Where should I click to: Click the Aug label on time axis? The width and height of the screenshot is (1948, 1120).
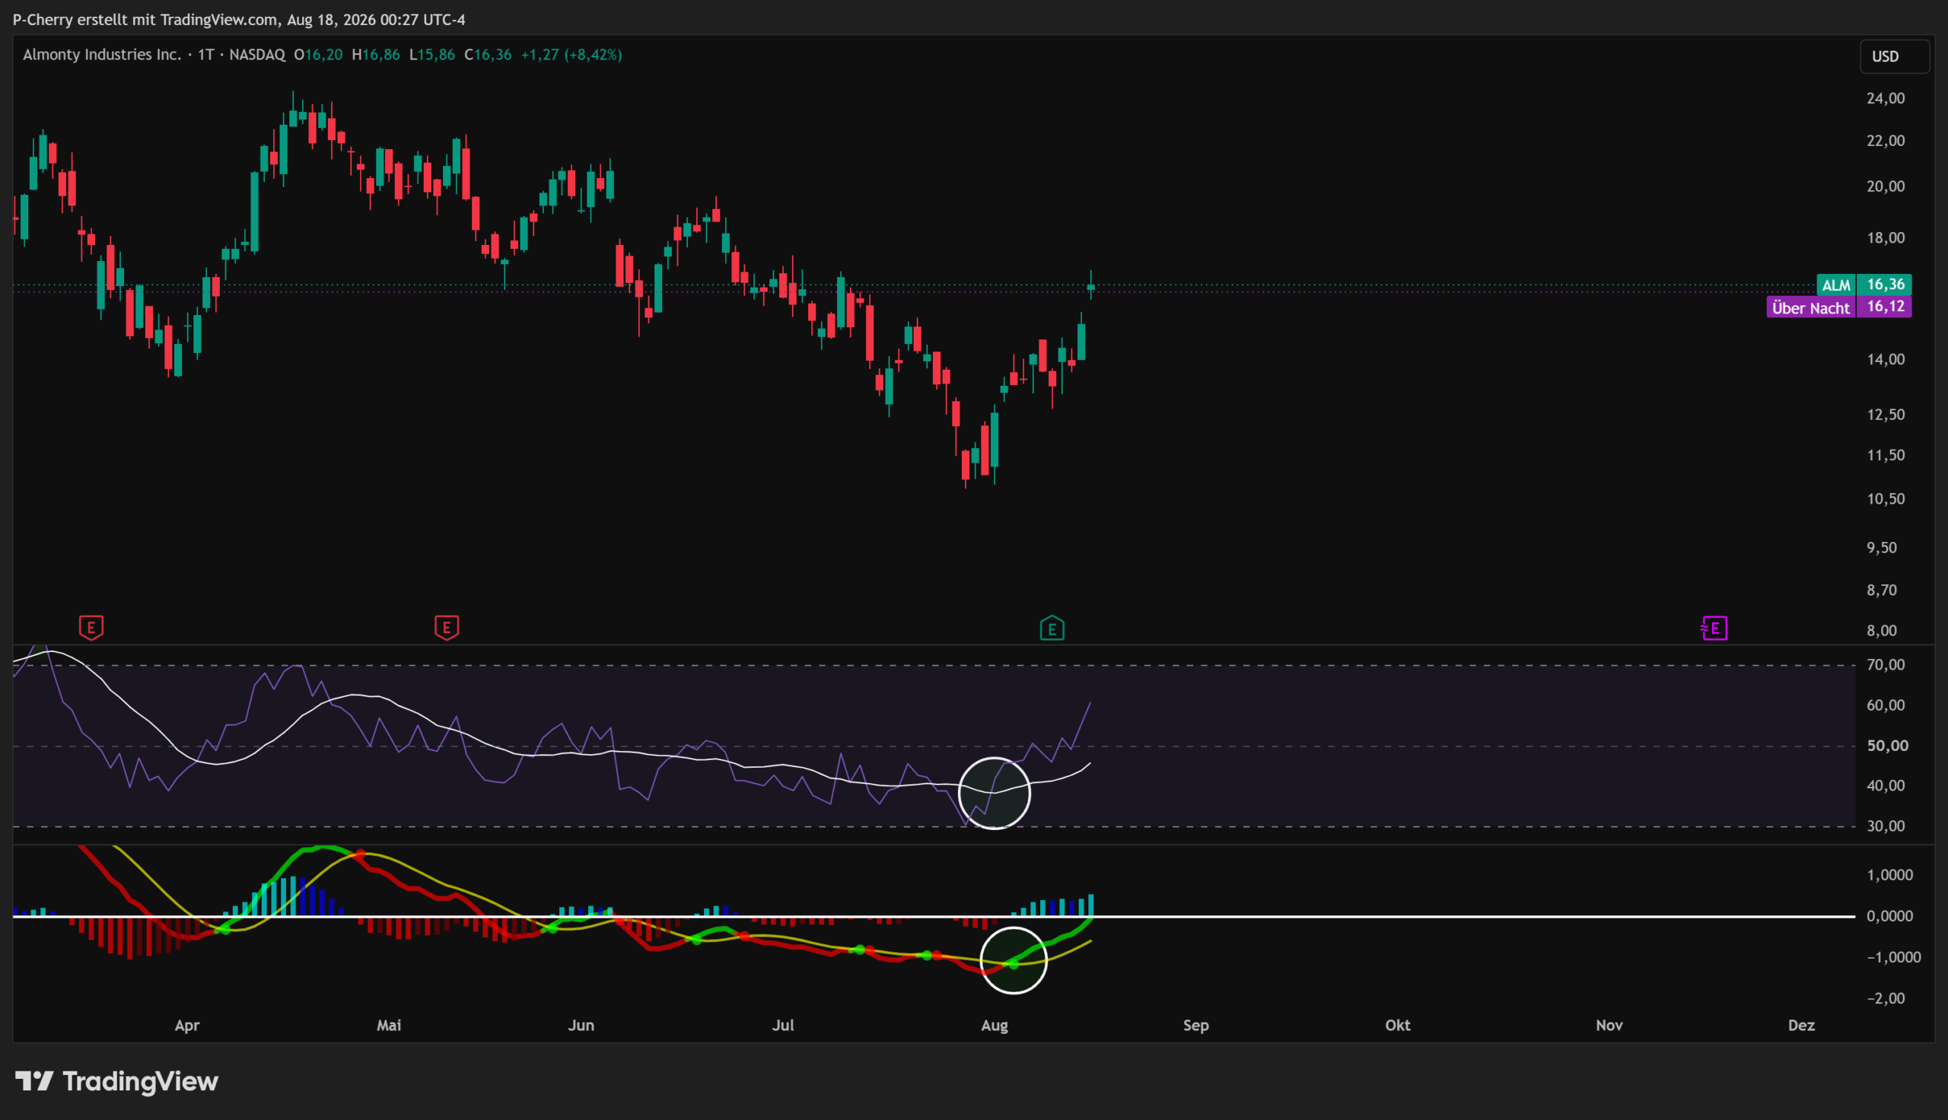[x=995, y=1026]
